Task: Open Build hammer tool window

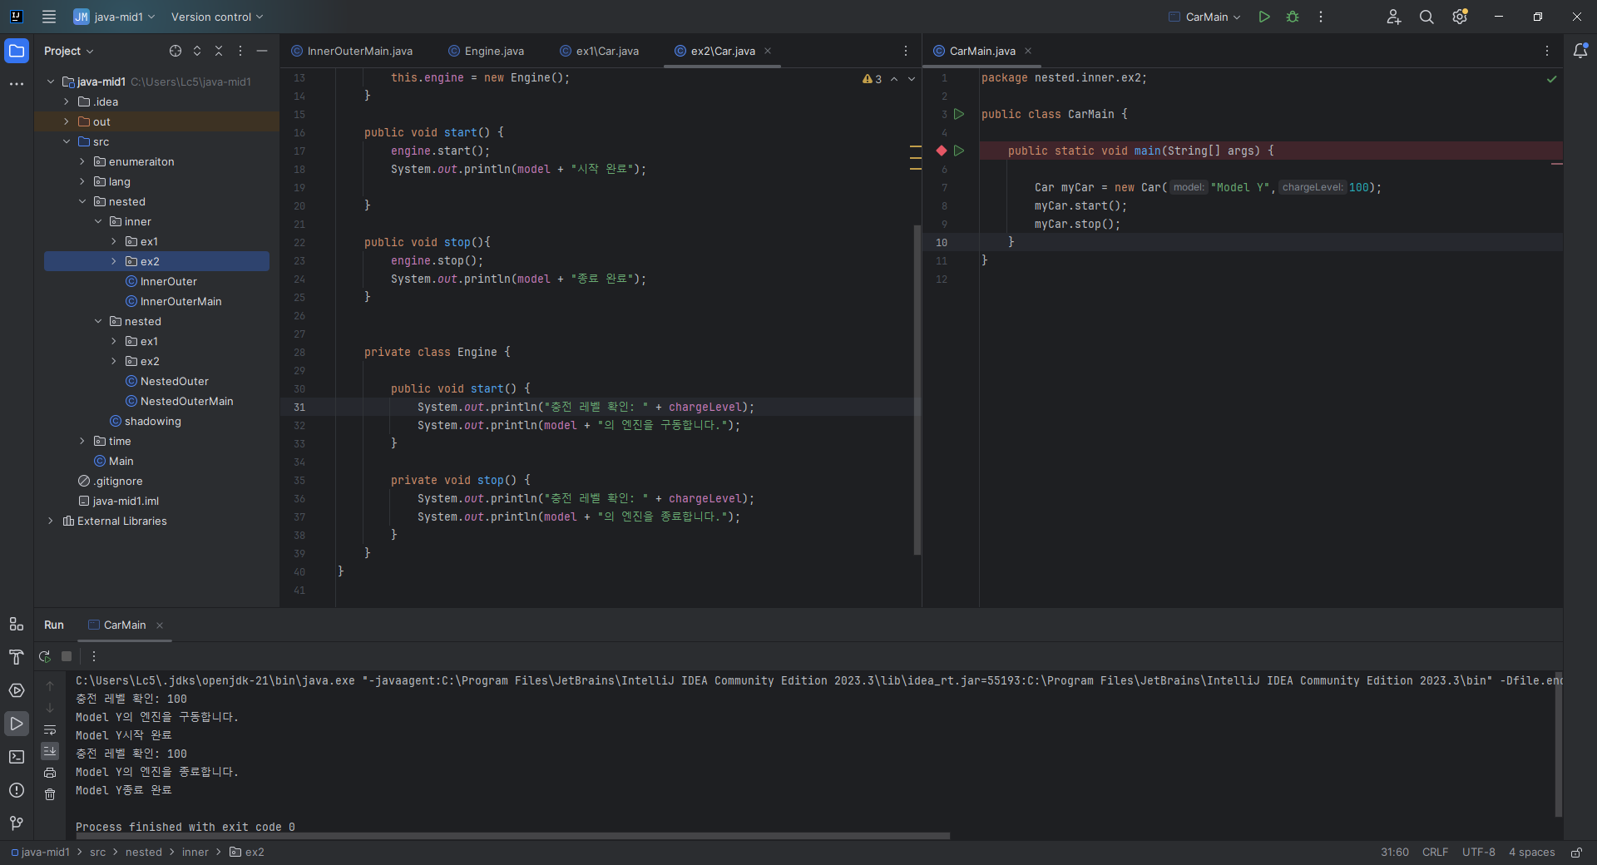Action: pyautogui.click(x=17, y=657)
